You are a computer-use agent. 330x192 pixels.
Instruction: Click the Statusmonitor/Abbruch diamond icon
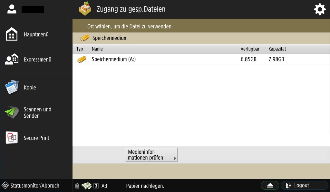click(x=5, y=186)
